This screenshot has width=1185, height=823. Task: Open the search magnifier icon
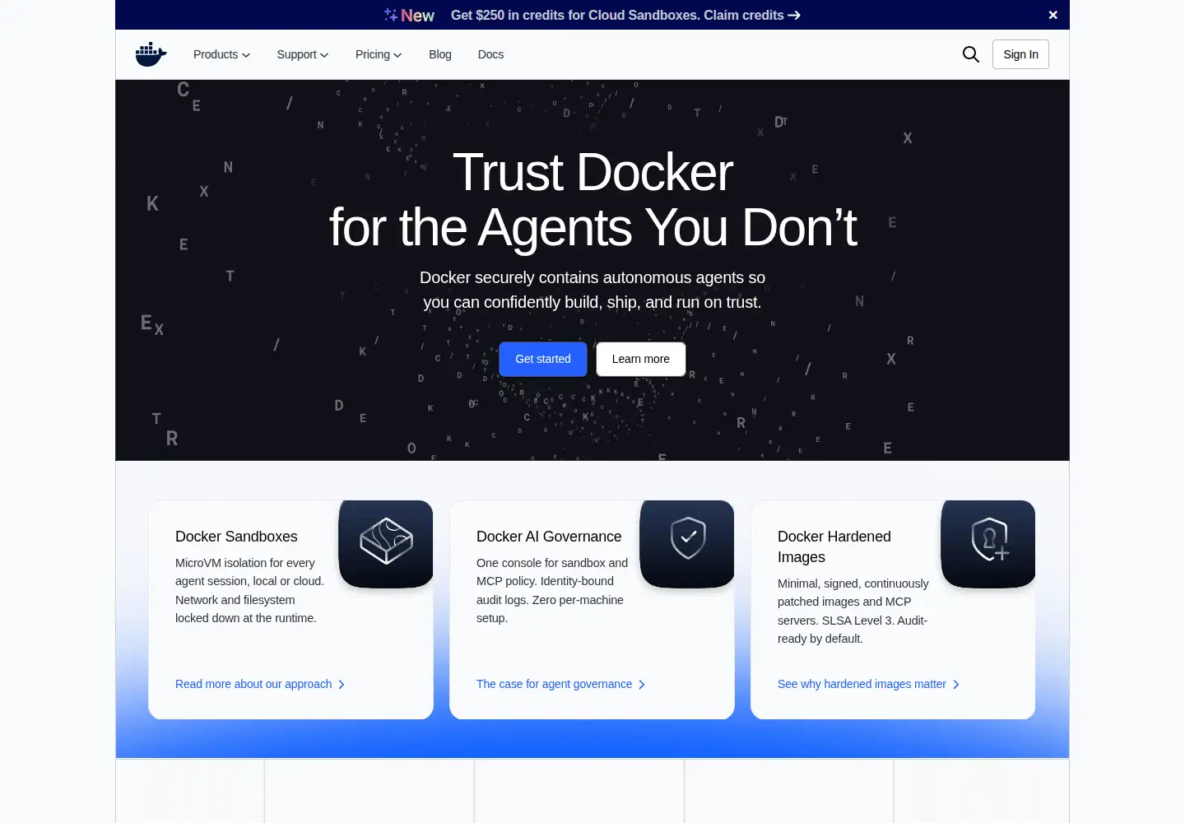click(x=971, y=54)
